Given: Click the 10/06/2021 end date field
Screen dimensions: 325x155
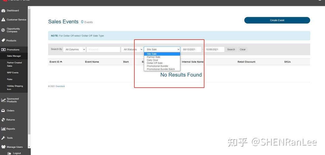Looking at the screenshot, I should 214,50.
